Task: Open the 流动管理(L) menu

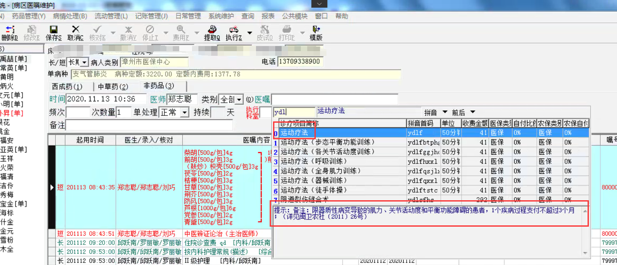Action: pos(111,16)
